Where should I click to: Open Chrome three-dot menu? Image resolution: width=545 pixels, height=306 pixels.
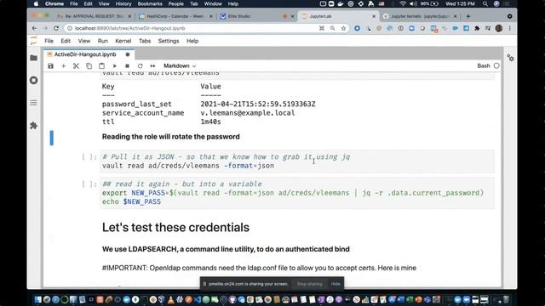click(509, 28)
